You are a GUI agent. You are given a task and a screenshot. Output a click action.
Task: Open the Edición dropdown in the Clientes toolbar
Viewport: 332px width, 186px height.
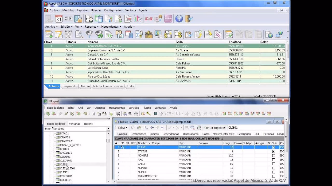[66, 27]
